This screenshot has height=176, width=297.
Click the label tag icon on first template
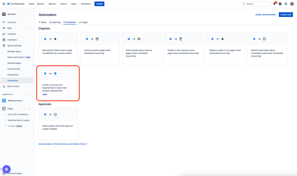click(55, 38)
